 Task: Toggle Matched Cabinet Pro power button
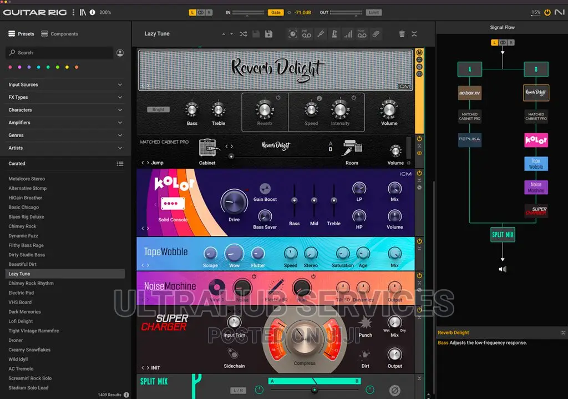tap(419, 139)
